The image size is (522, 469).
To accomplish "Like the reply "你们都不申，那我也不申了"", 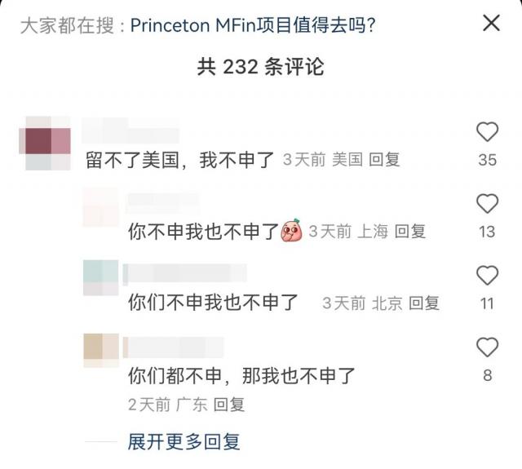I will (x=487, y=347).
